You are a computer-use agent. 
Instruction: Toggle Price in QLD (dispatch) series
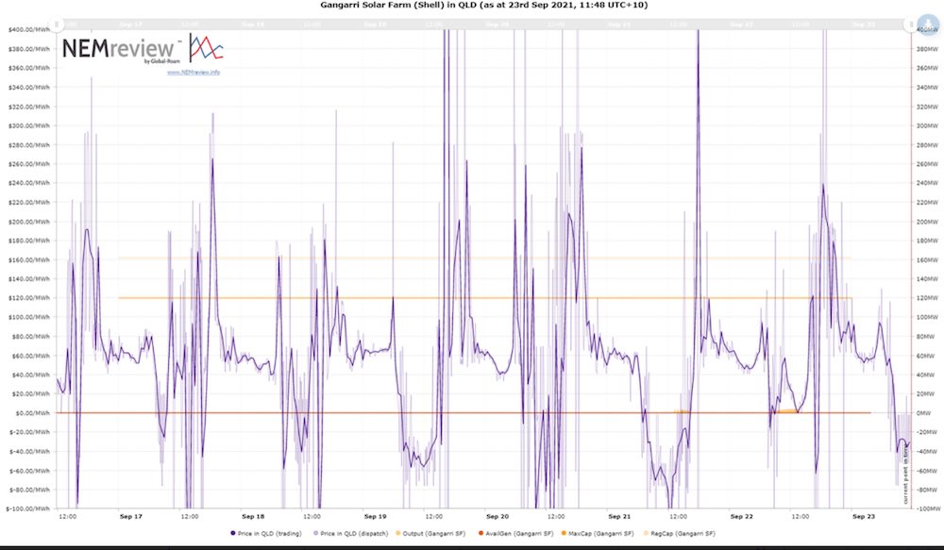pyautogui.click(x=351, y=534)
